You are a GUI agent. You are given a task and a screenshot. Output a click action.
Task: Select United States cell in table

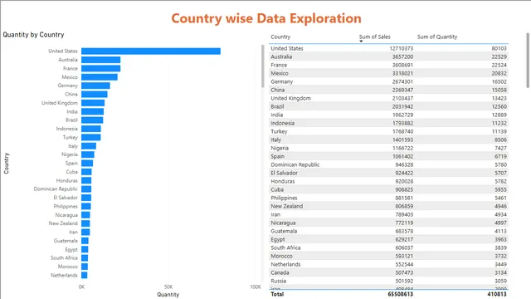287,48
